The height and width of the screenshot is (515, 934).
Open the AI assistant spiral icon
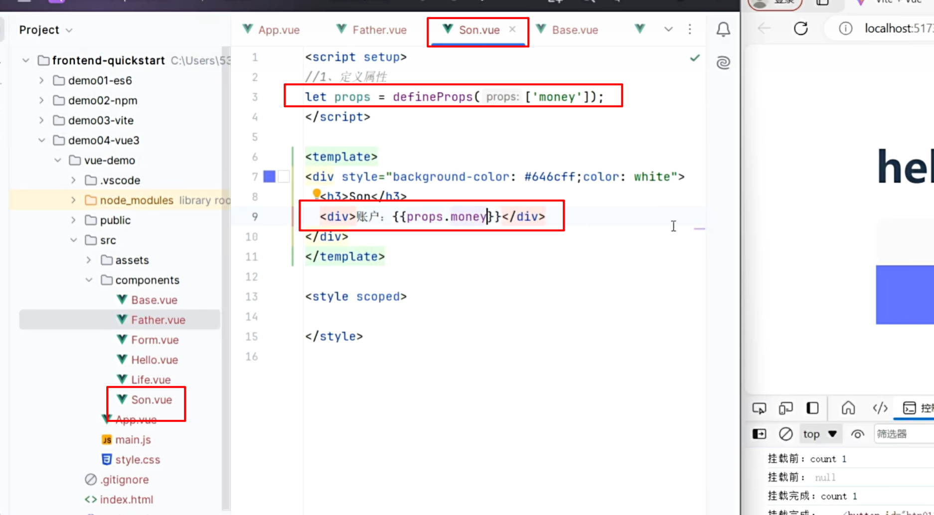[723, 62]
